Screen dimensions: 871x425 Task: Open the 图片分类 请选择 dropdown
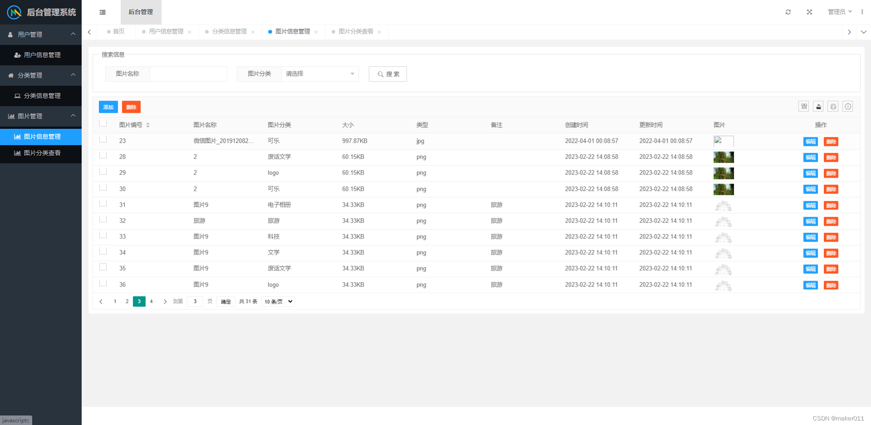320,74
